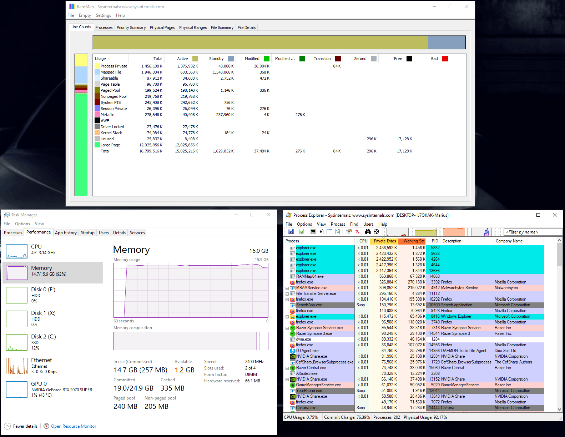Click the red Bad color swatch in RamMap
The height and width of the screenshot is (437, 565).
point(445,59)
